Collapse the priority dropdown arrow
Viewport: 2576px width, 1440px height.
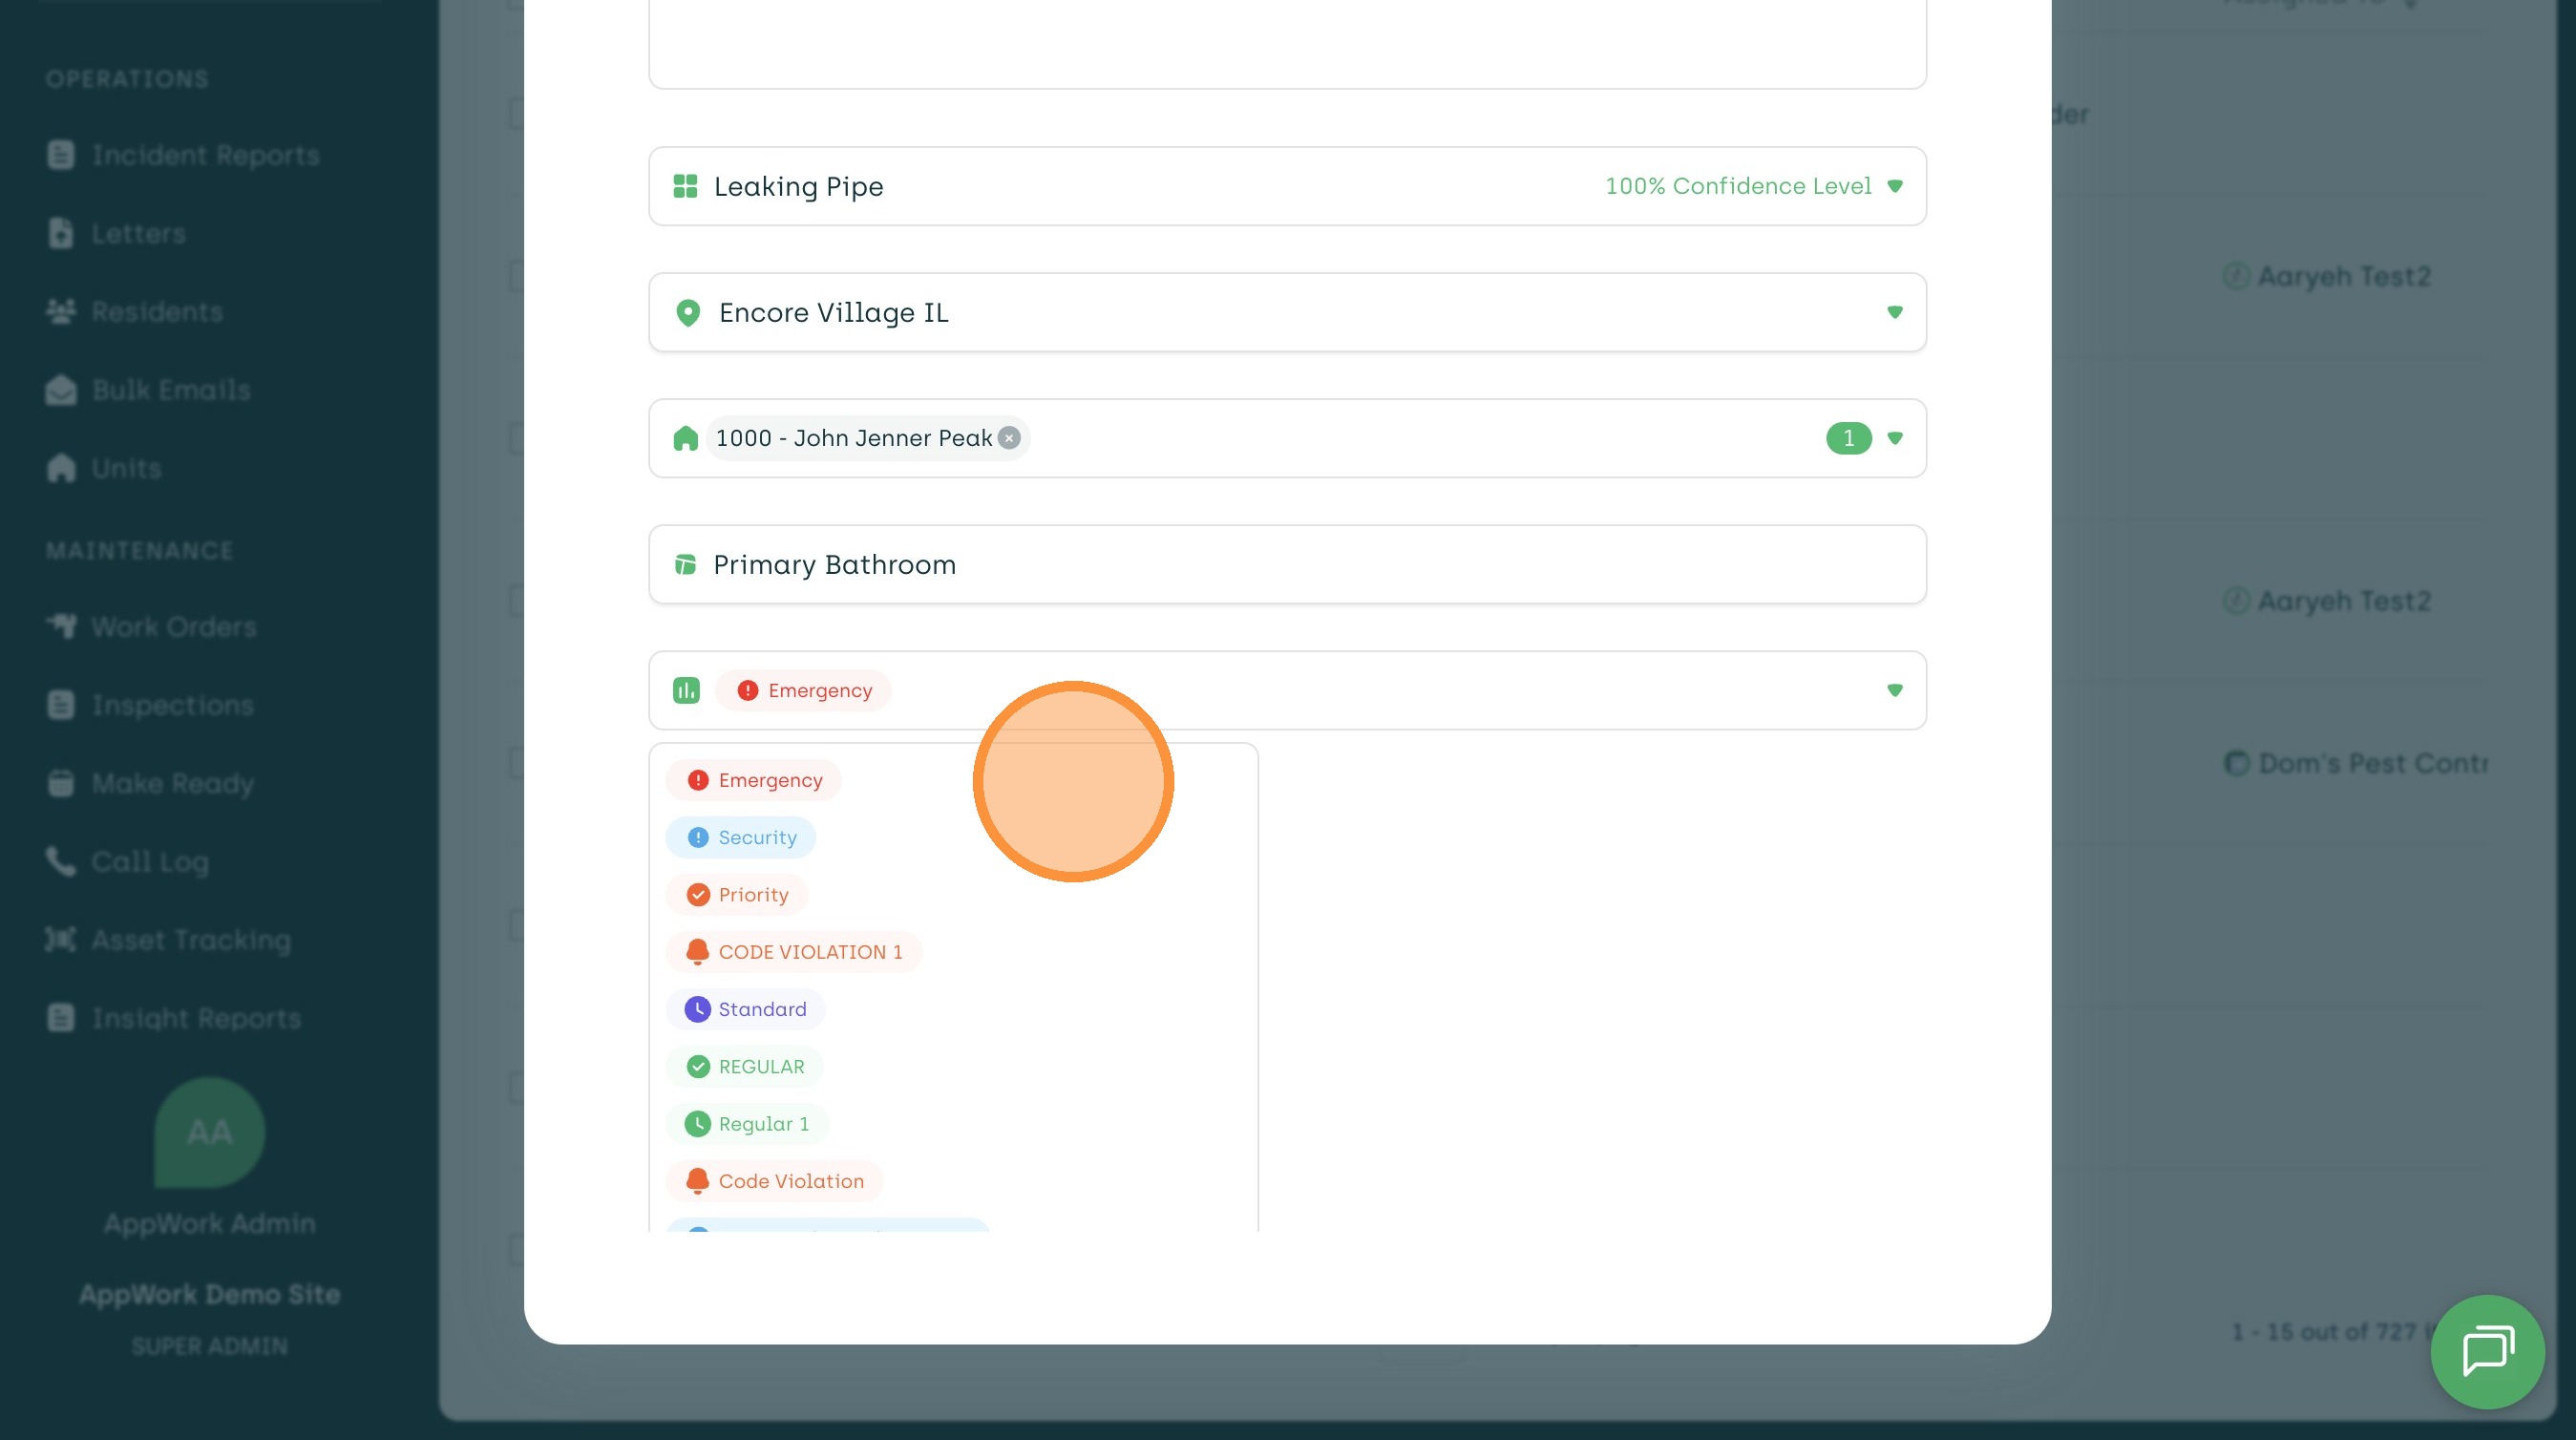(1894, 690)
